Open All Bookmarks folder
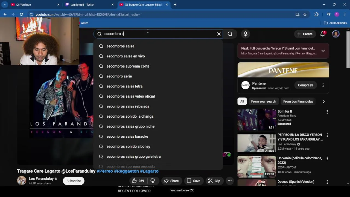 click(x=335, y=23)
